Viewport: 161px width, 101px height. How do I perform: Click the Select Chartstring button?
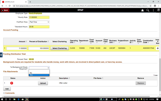(60, 48)
